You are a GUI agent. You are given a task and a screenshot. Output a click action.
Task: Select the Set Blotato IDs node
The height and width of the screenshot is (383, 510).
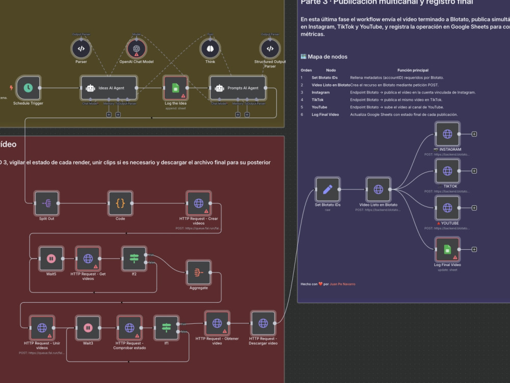tap(327, 189)
